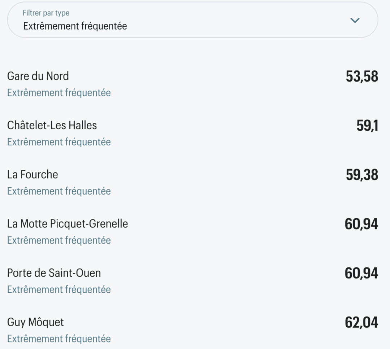Image resolution: width=390 pixels, height=349 pixels.
Task: Open the "Filtrer par type" dropdown
Action: click(192, 20)
